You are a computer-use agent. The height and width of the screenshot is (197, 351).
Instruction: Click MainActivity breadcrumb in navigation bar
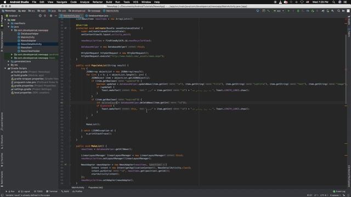point(111,11)
